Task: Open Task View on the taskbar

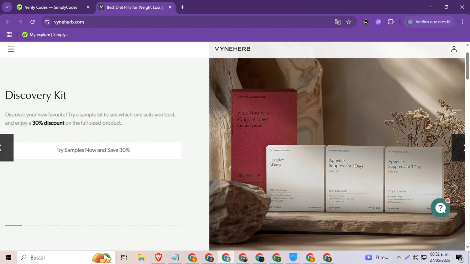Action: pyautogui.click(x=124, y=257)
